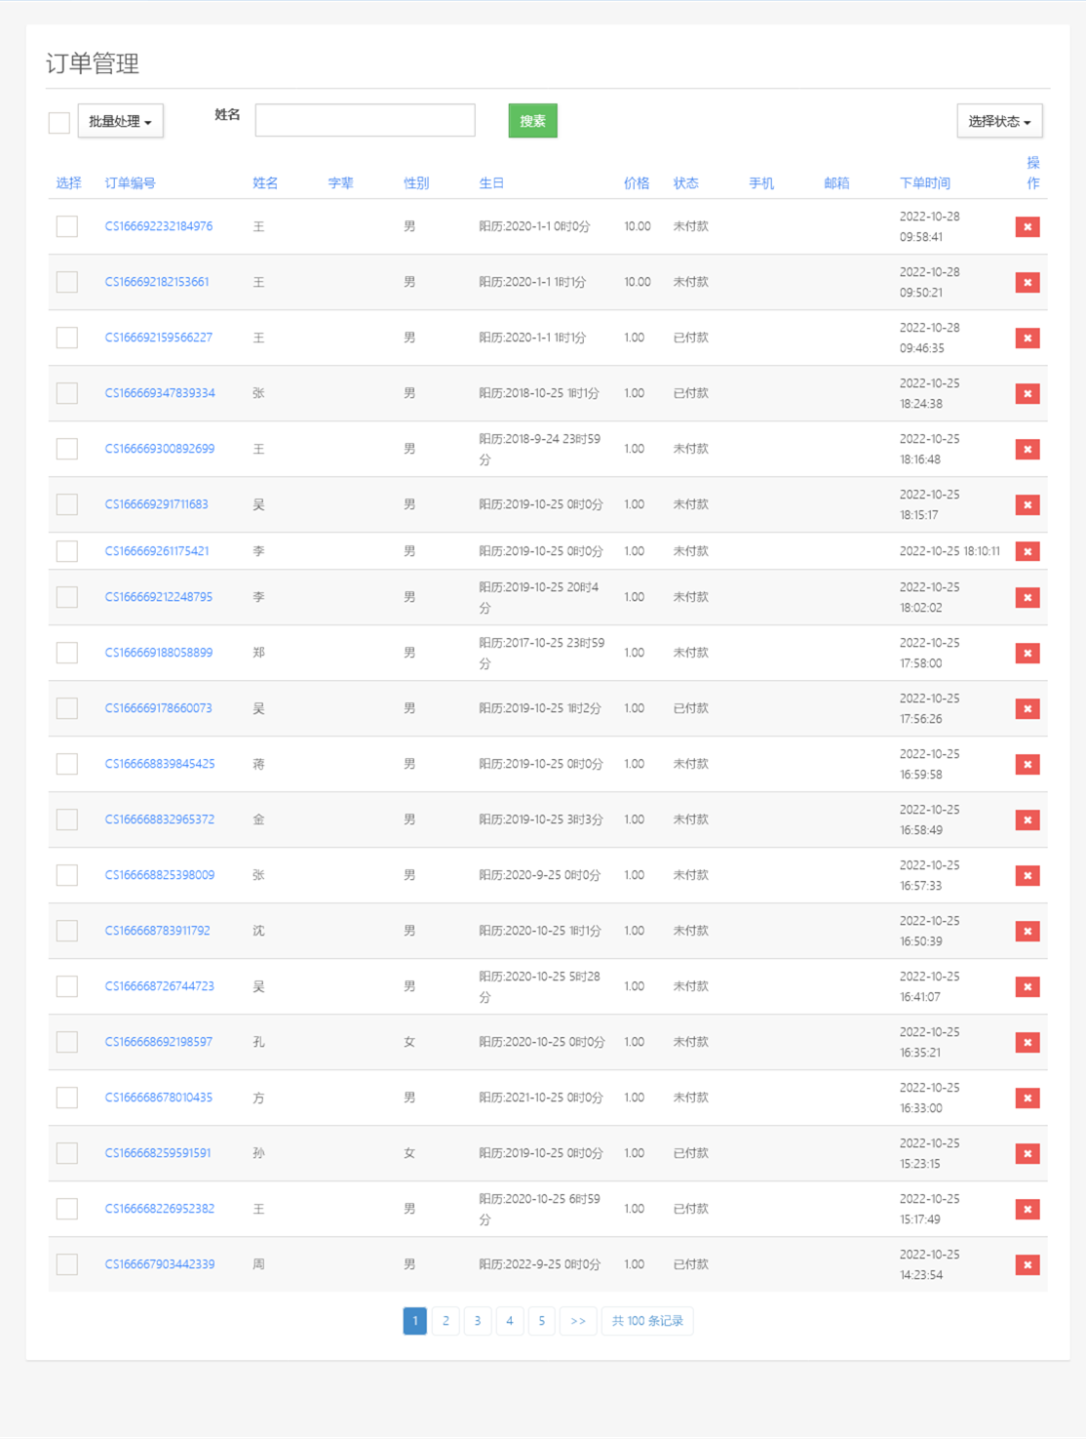Open order link CS166669300892699
The height and width of the screenshot is (1439, 1086).
(x=160, y=449)
